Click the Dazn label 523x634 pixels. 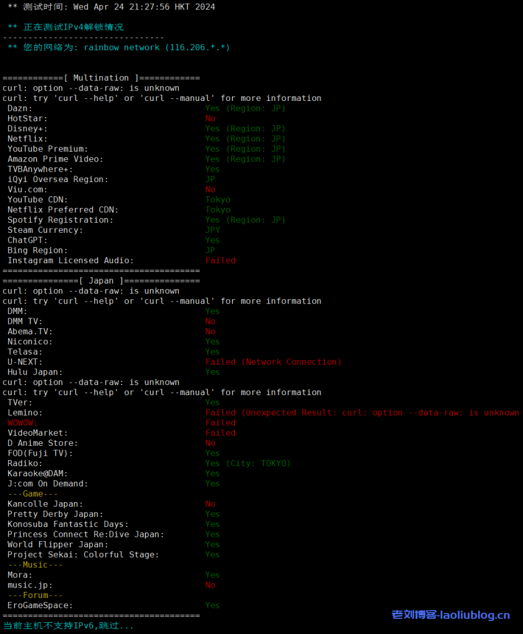pos(20,108)
